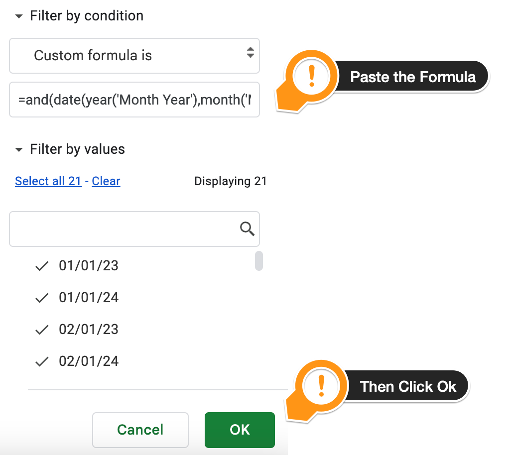Uncheck the 01/01/23 value
511x455 pixels.
[42, 266]
